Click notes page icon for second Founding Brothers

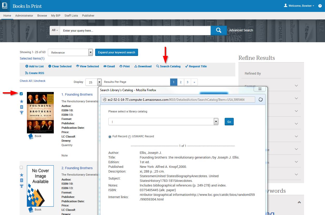click(x=21, y=180)
